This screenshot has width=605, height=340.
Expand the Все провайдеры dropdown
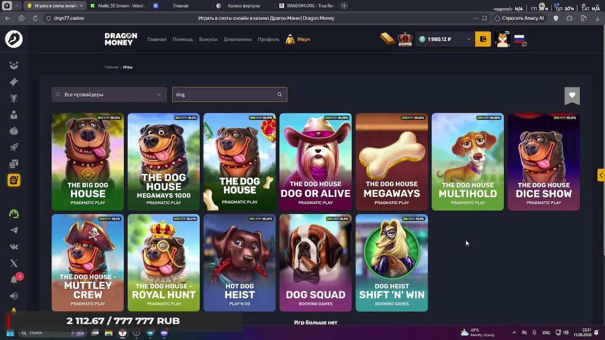pos(109,94)
